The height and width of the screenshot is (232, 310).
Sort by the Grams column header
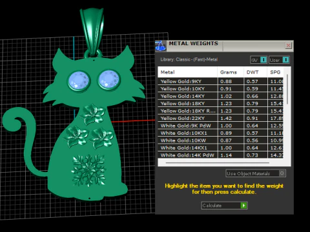[x=231, y=72]
